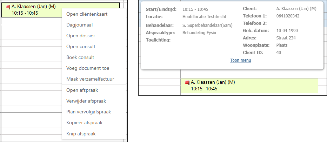This screenshot has width=327, height=142.
Task: Select Knip afspraak from the menu
Action: (81, 134)
